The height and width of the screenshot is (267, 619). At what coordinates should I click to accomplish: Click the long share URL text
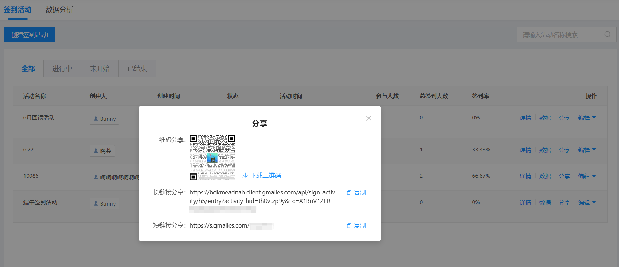262,197
